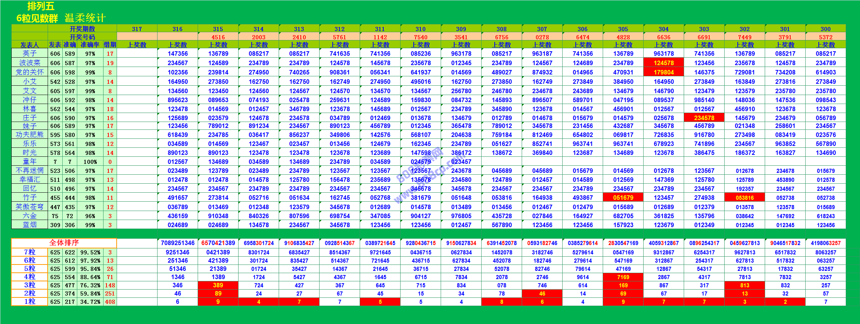
Task: Select the 开奖号码 header cell
Action: tap(82, 37)
